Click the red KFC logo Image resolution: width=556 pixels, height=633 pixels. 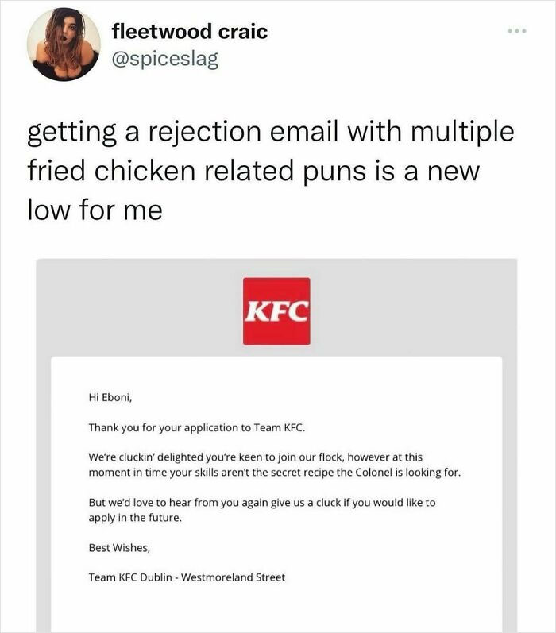click(x=276, y=311)
